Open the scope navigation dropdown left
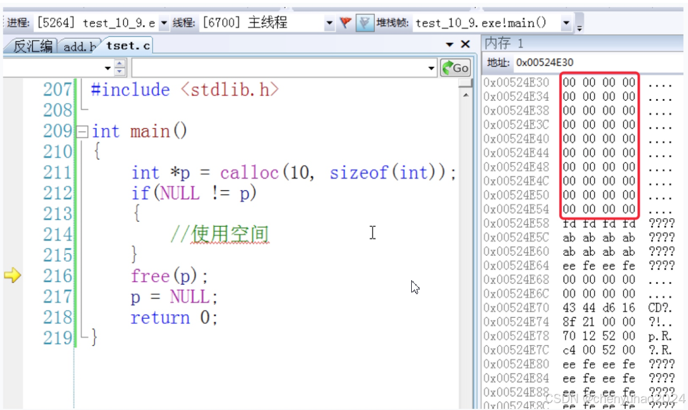Viewport: 688px width, 410px height. coord(108,68)
